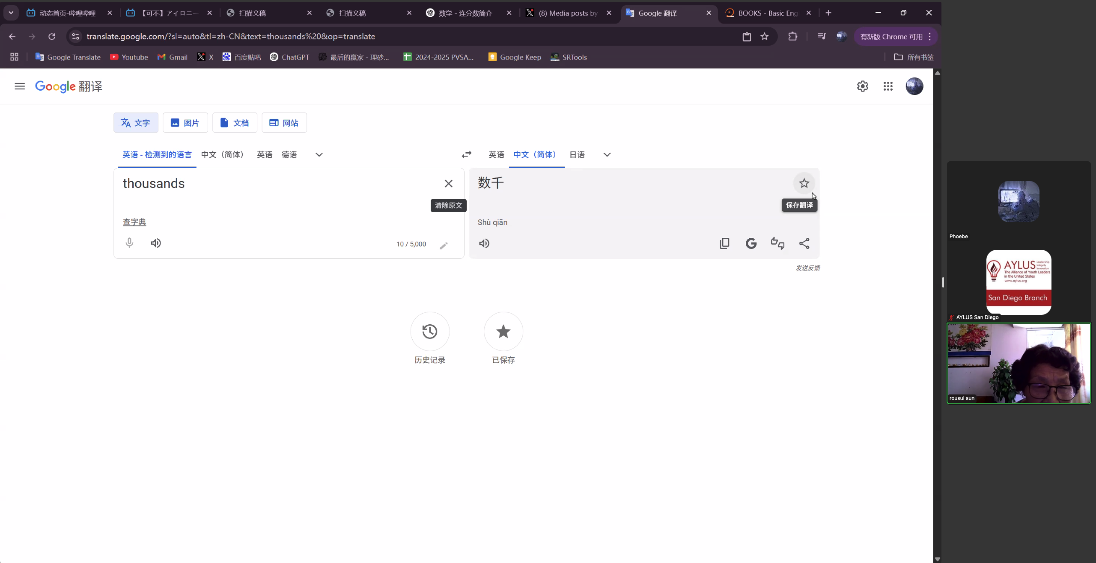The image size is (1096, 563).
Task: Open the tab search dropdown arrow
Action: click(x=11, y=13)
